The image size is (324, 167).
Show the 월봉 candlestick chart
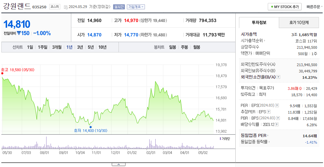click(x=197, y=47)
